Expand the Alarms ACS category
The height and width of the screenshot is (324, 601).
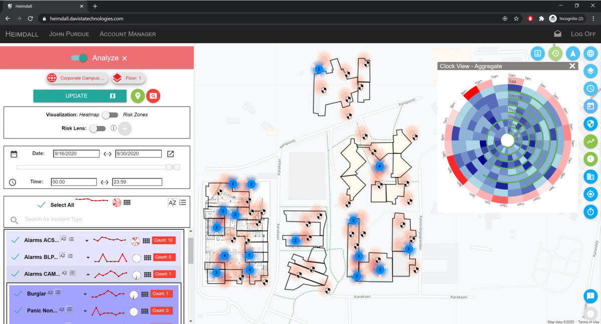[x=87, y=240]
